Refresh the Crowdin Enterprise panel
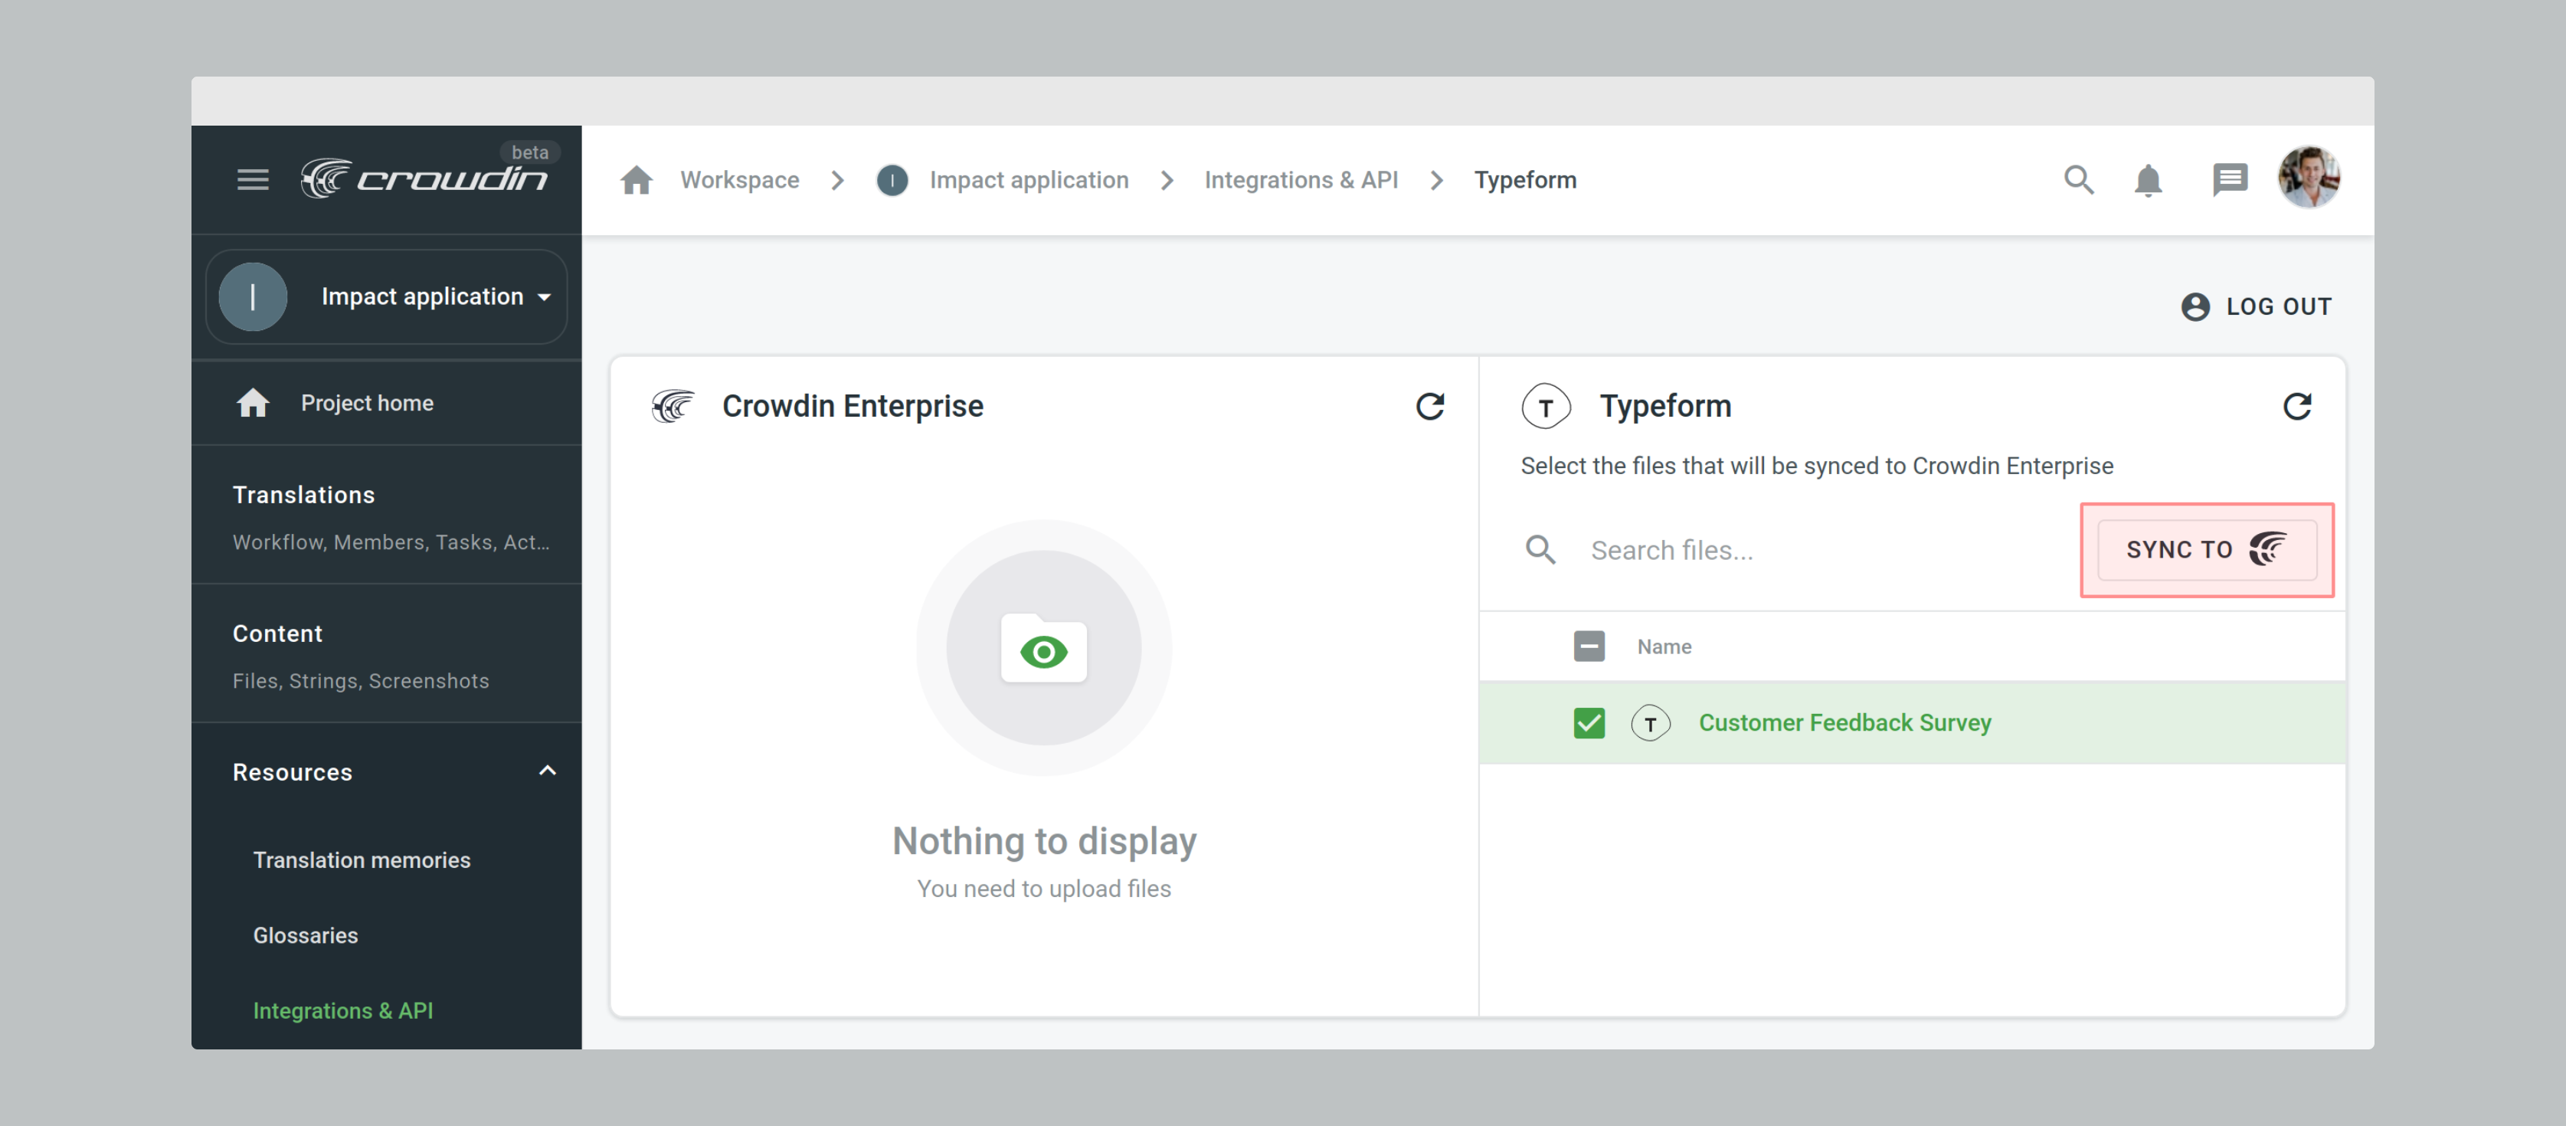The width and height of the screenshot is (2566, 1126). (1430, 407)
